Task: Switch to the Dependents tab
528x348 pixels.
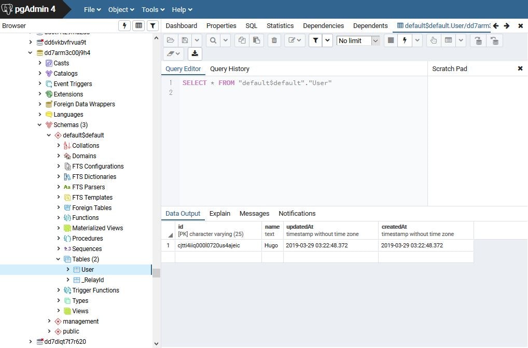Action: [x=370, y=25]
